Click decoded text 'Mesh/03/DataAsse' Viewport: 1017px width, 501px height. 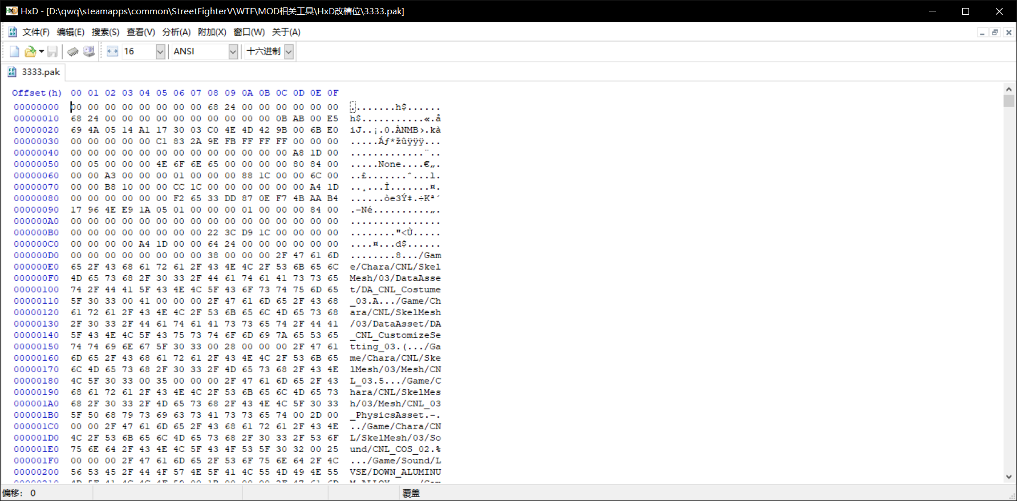[x=395, y=278]
